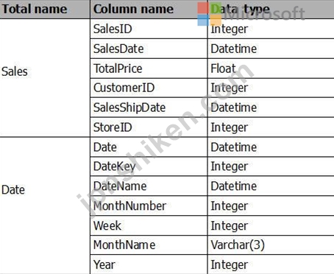Click the SalesDate cell
Image resolution: width=334 pixels, height=274 pixels.
(149, 49)
